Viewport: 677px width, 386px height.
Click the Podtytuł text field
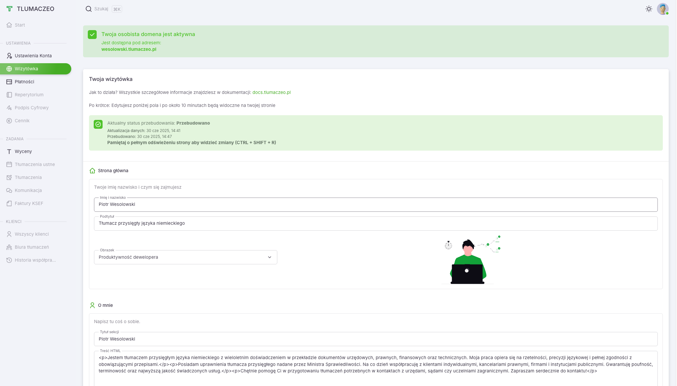[375, 224]
